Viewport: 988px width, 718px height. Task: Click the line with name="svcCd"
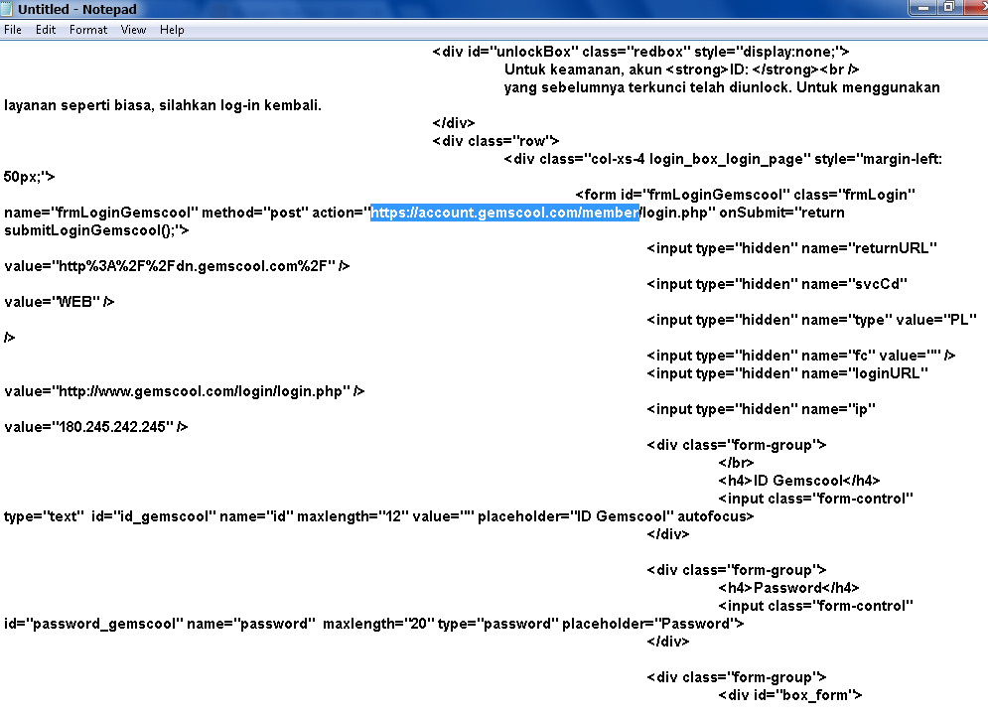tap(776, 284)
